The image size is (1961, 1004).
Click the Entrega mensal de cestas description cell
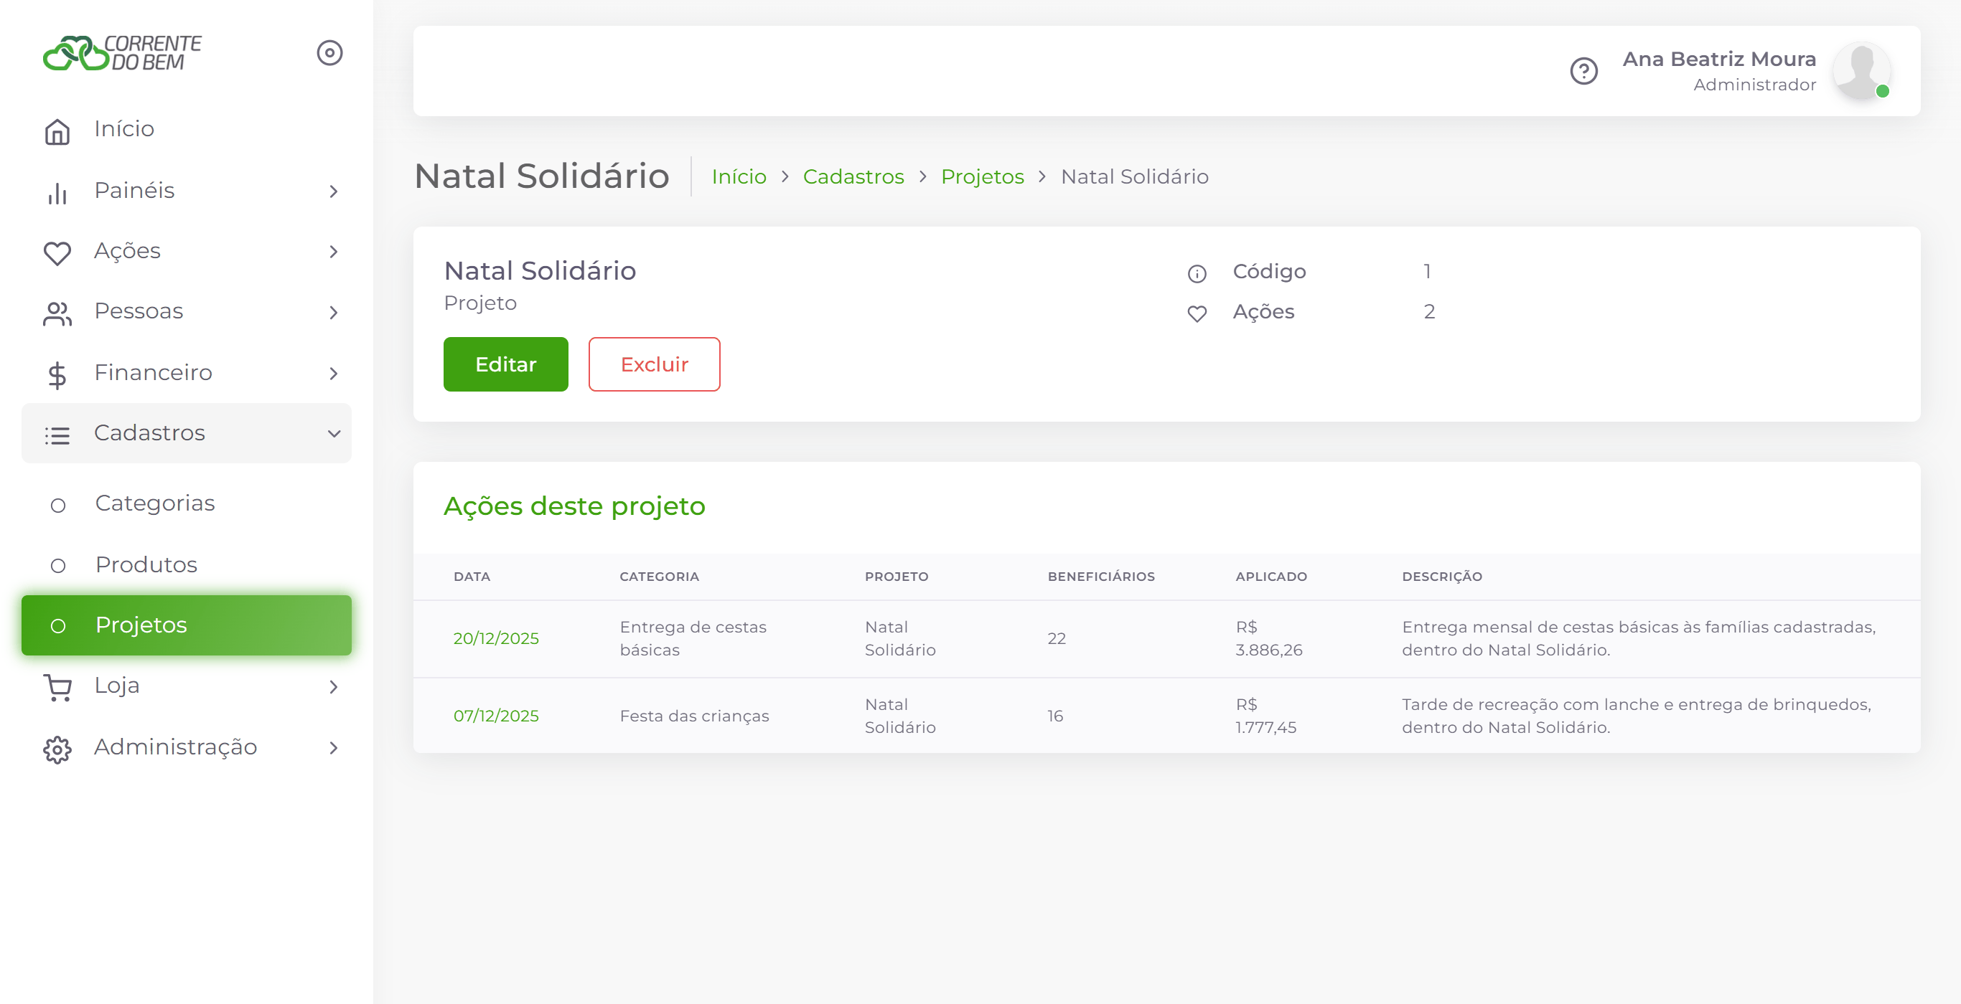point(1638,639)
